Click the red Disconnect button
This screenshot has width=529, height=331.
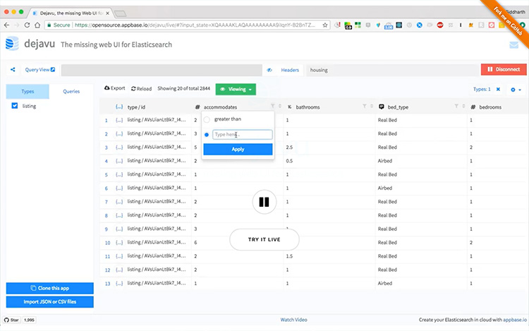click(x=504, y=69)
